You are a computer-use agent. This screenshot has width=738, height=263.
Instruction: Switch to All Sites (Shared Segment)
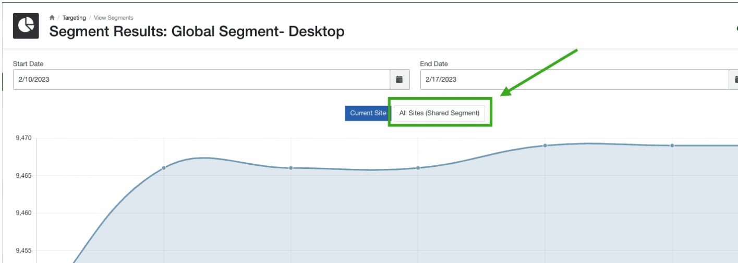point(439,113)
